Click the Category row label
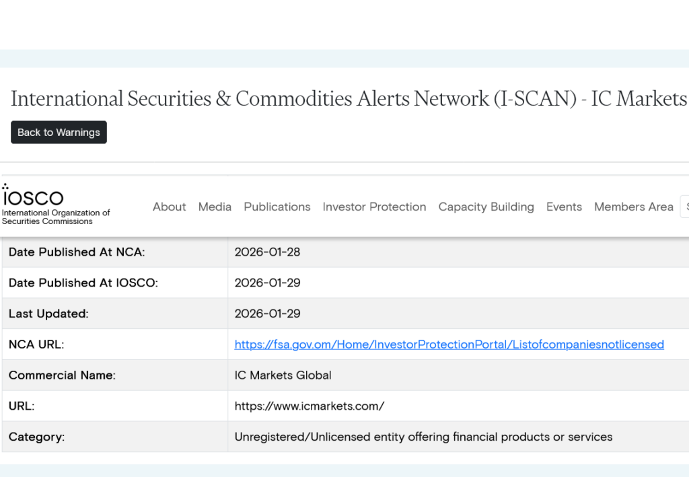This screenshot has width=689, height=477. pos(36,437)
